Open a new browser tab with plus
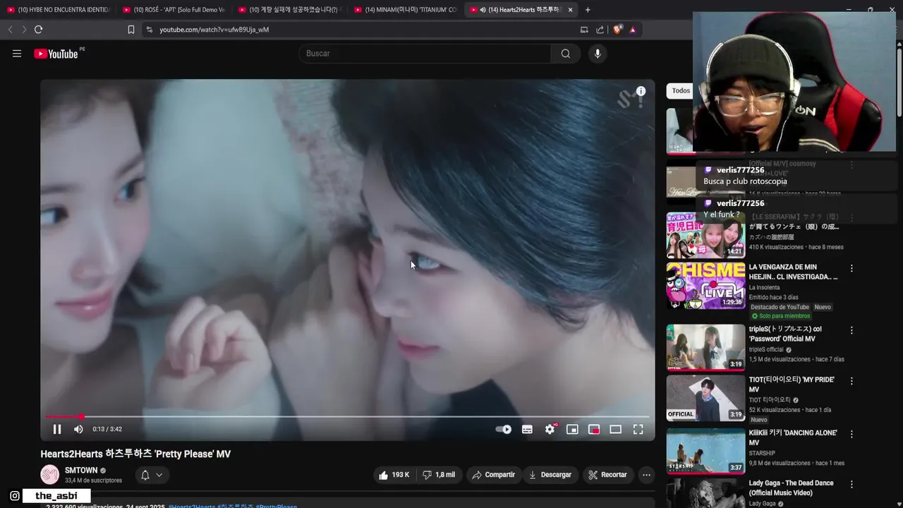903x508 pixels. (x=588, y=10)
